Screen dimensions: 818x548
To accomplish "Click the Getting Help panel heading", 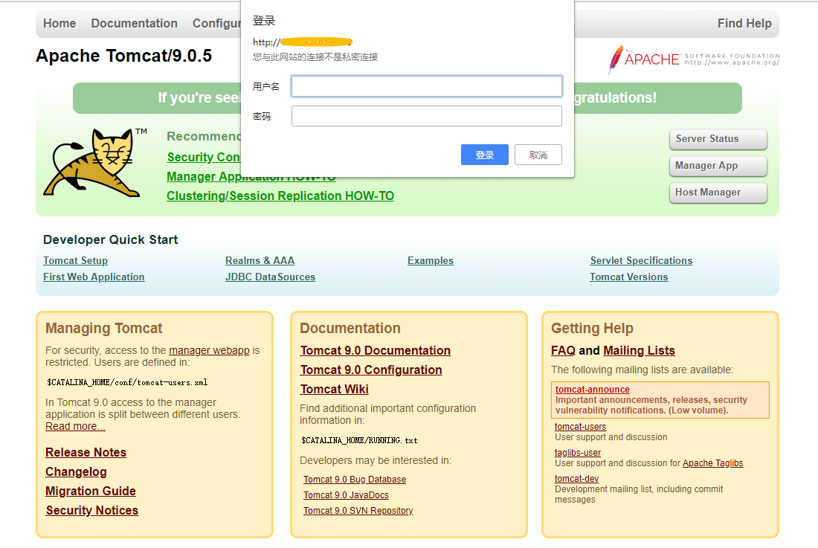I will (x=592, y=329).
